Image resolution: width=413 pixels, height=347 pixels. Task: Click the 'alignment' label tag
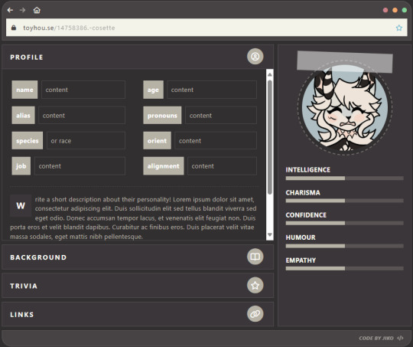coord(164,166)
